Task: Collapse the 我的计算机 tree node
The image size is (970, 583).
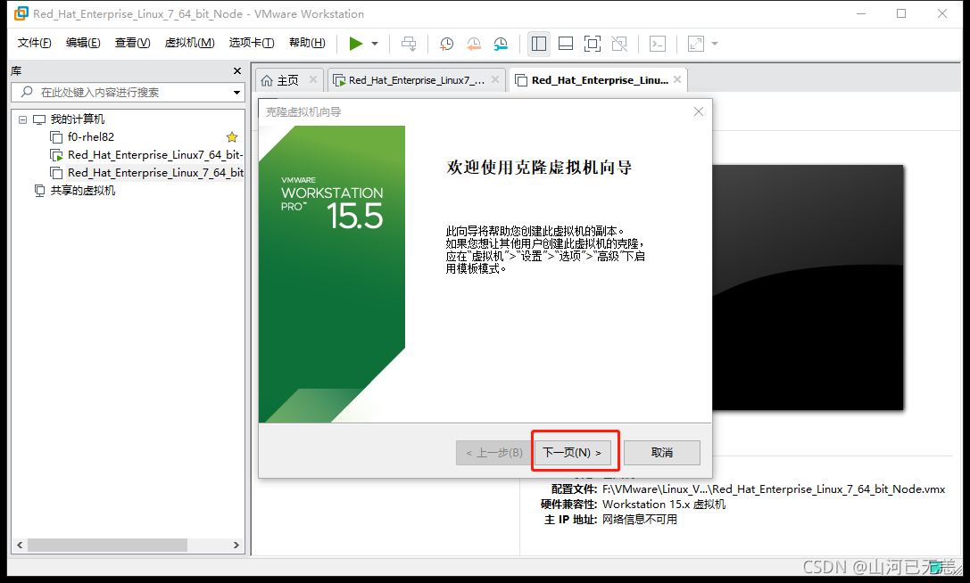Action: (x=23, y=120)
